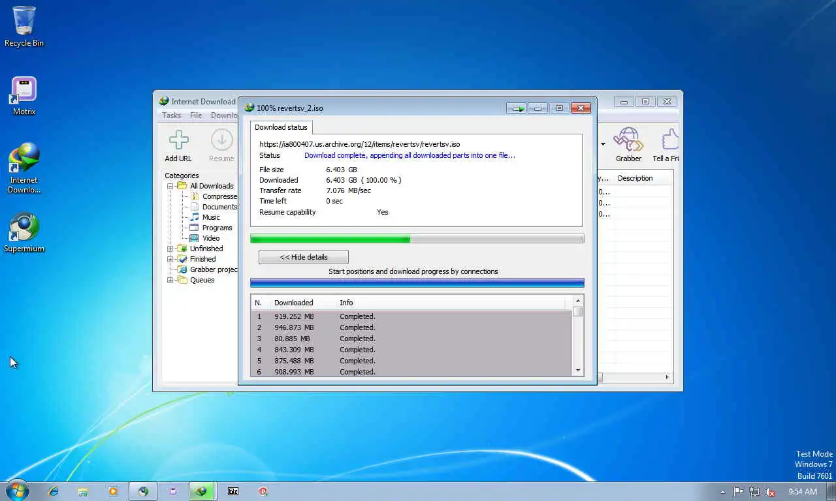This screenshot has width=836, height=501.
Task: Click the connections list scrollbar down arrow
Action: tap(578, 371)
